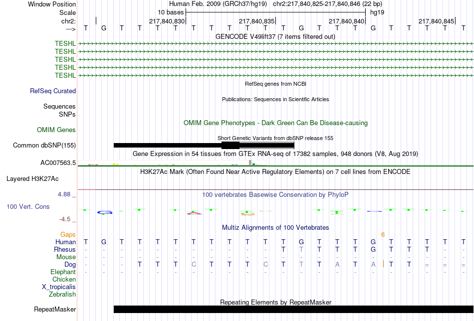Click the Common dbSNP(155) track label
The height and width of the screenshot is (321, 474).
(44, 145)
